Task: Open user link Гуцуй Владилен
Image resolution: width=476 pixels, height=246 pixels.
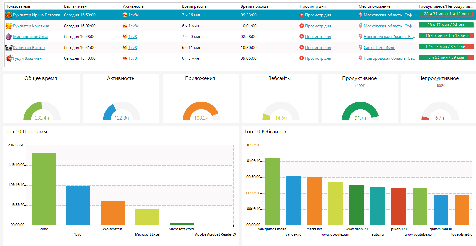Action: click(28, 58)
